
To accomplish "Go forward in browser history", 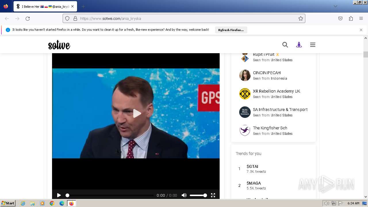I will pyautogui.click(x=17, y=18).
